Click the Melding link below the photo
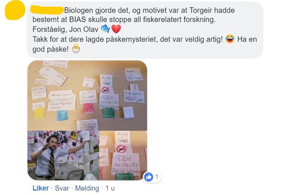 click(87, 188)
